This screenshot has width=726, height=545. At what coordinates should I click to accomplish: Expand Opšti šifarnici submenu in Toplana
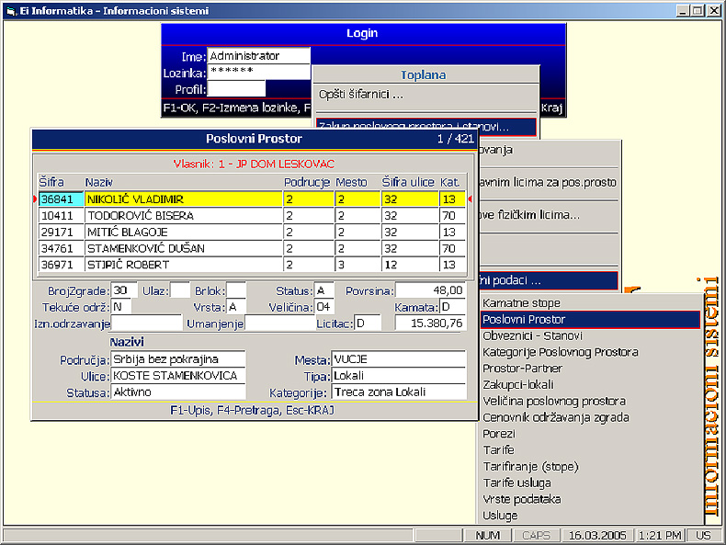point(361,94)
